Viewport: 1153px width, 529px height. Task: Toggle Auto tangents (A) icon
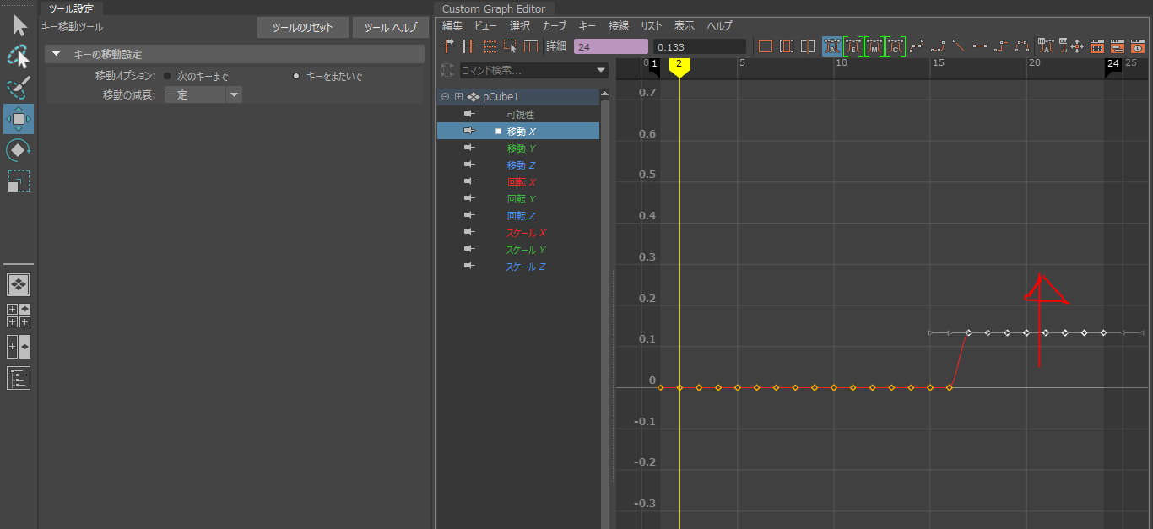point(831,46)
